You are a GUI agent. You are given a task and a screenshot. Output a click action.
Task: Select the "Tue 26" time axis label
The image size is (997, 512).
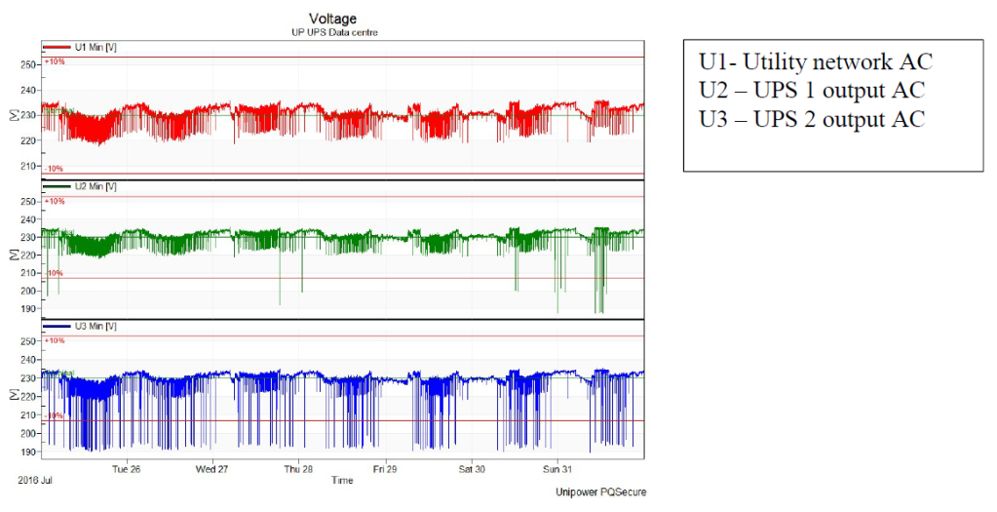pyautogui.click(x=126, y=469)
